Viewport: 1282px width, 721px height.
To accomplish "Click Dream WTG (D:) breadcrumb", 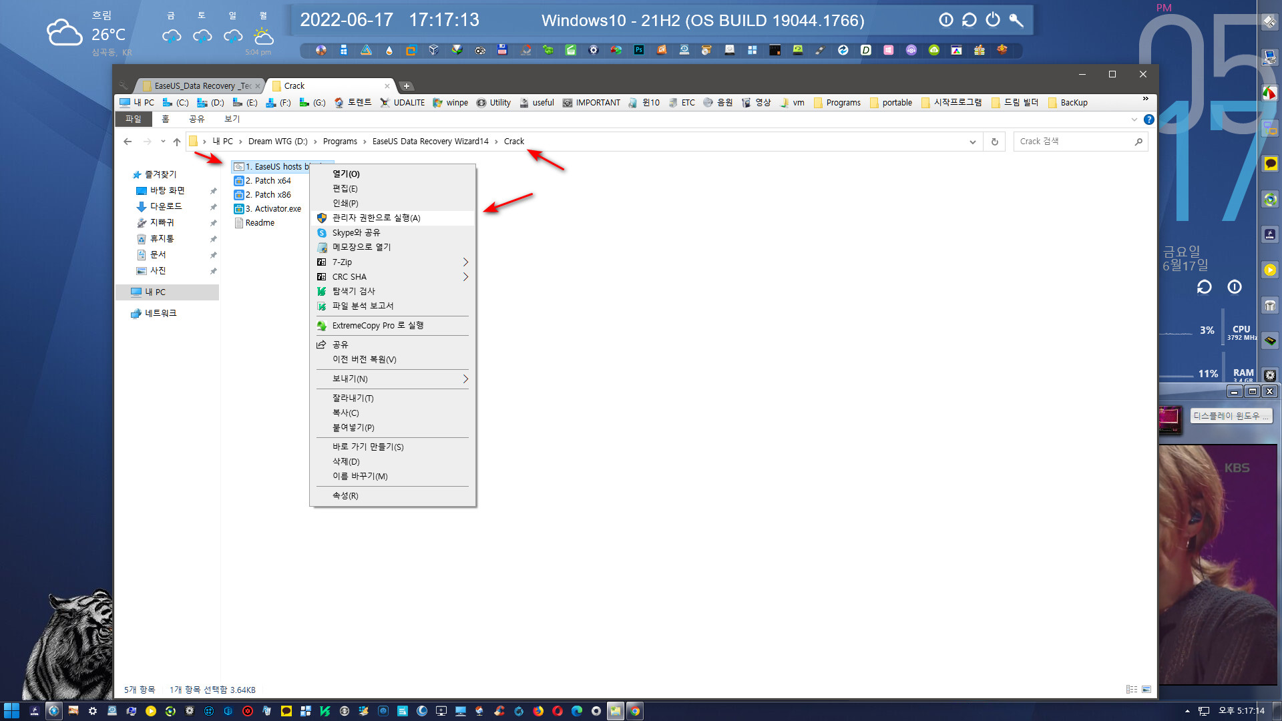I will 278,142.
